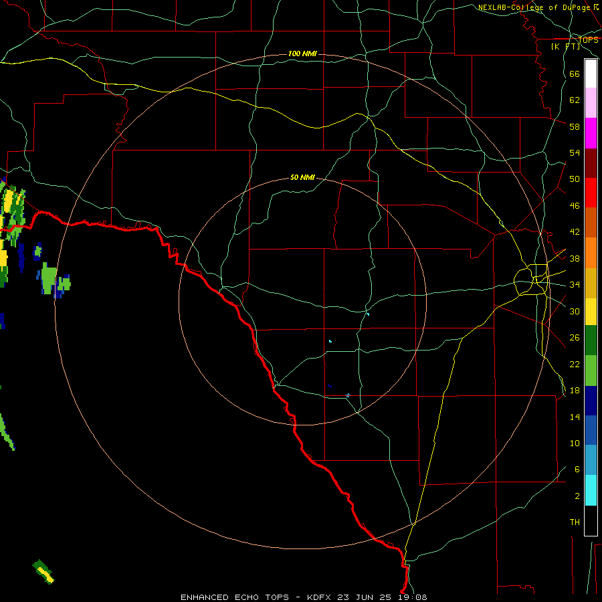Click the navy 22 kft legend swatch

click(x=591, y=401)
